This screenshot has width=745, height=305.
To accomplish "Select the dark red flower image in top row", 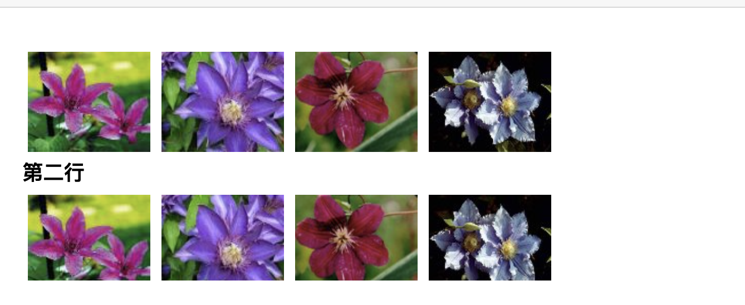I will coord(356,102).
